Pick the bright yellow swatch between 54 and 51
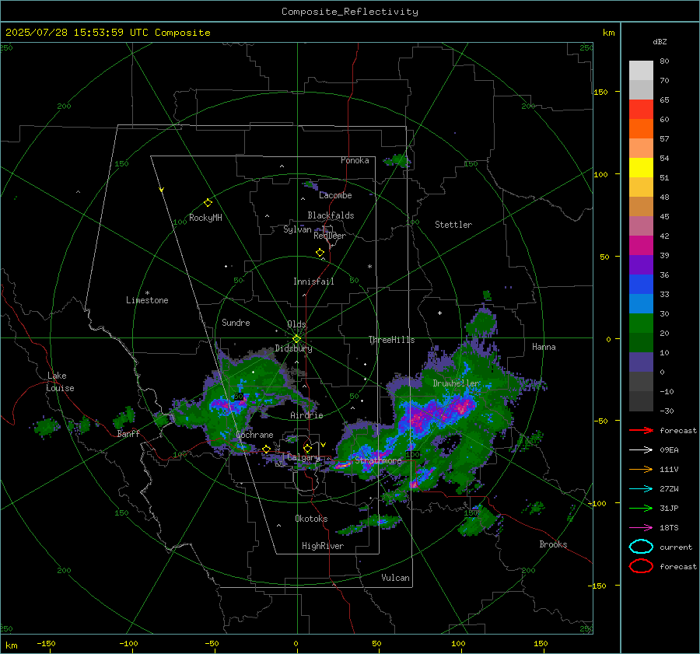The width and height of the screenshot is (700, 654). tap(641, 168)
